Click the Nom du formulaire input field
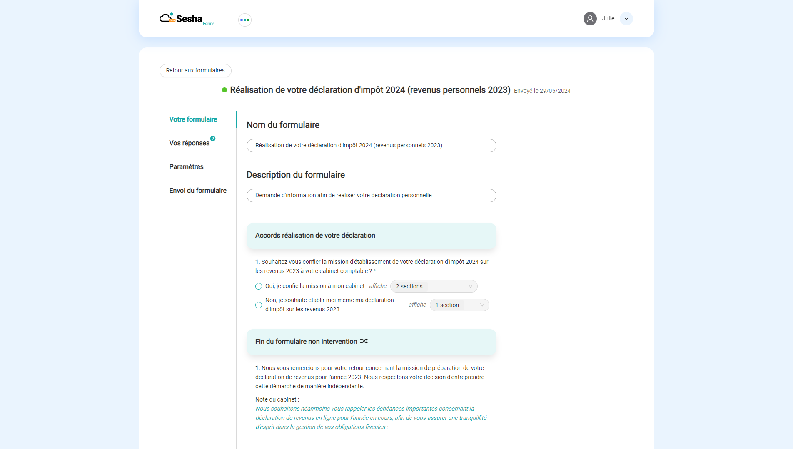The width and height of the screenshot is (793, 449). pyautogui.click(x=372, y=146)
